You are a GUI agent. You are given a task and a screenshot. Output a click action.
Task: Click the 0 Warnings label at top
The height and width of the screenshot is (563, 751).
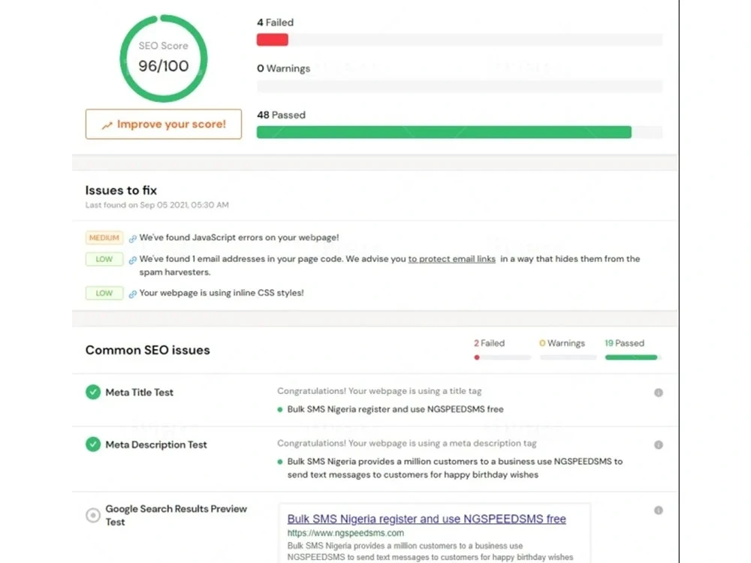[283, 68]
